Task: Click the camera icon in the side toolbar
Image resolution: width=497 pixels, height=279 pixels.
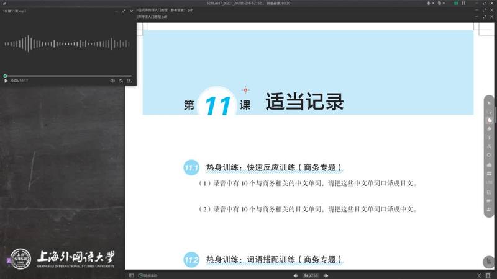Action: (490, 201)
